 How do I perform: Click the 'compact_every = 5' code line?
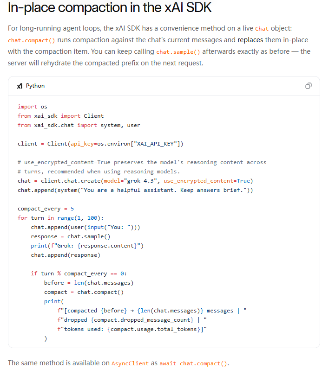(46, 209)
